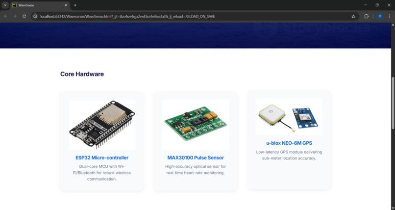The image size is (395, 210).
Task: Click the NEO-6M GPS module image
Action: pos(289,117)
